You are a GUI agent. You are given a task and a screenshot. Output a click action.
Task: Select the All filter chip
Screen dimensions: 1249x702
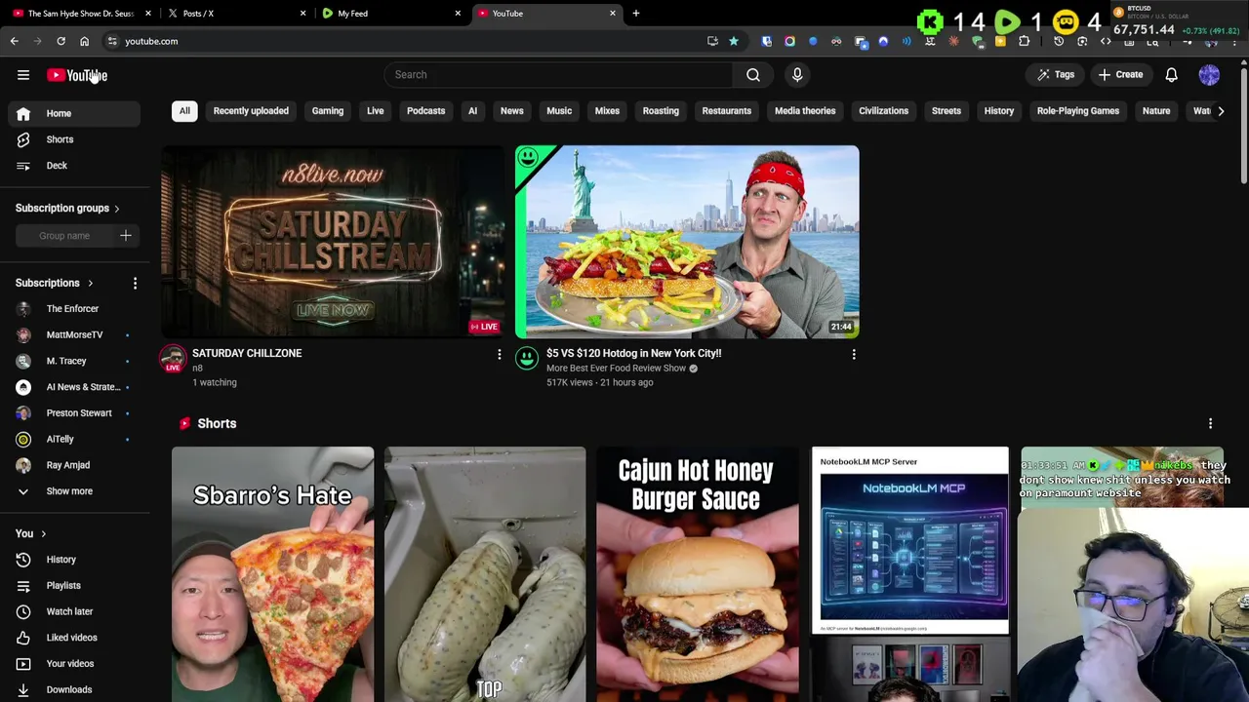[x=184, y=110]
